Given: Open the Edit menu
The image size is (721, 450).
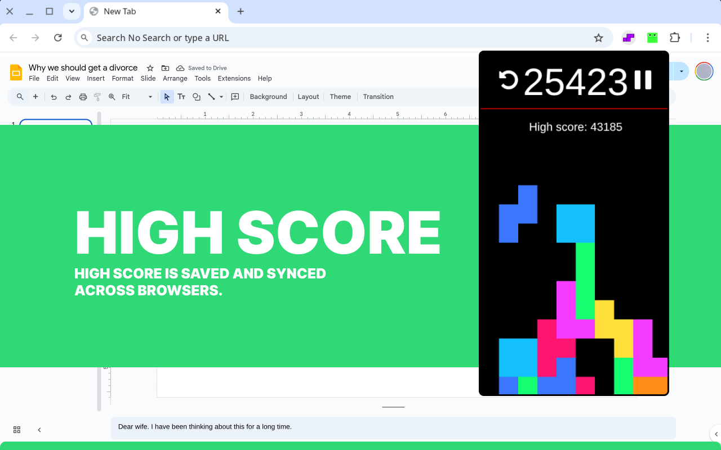Looking at the screenshot, I should (x=52, y=79).
